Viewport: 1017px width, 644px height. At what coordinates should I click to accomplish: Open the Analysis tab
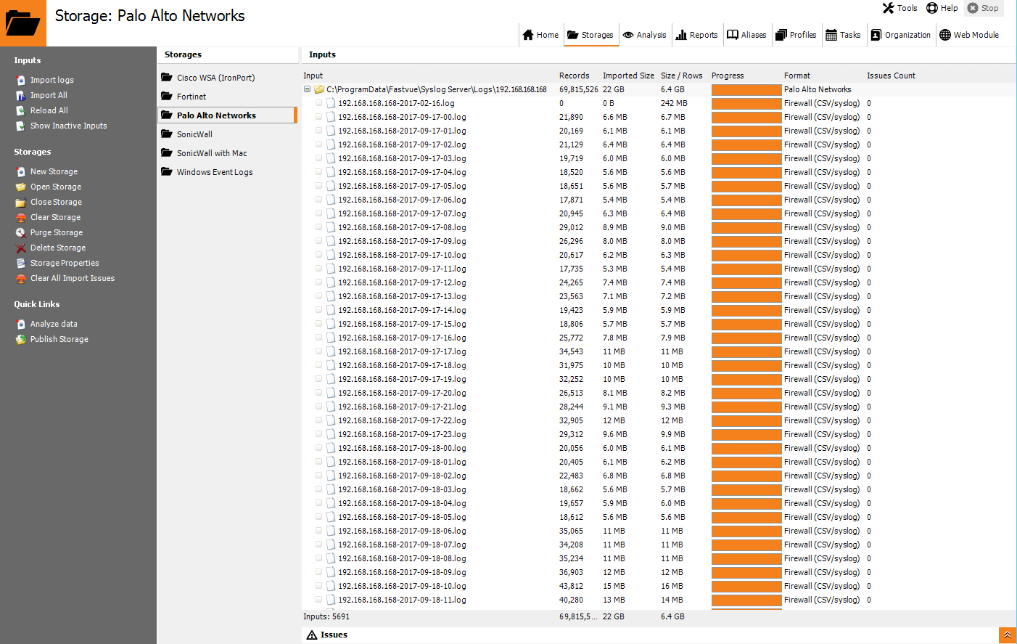644,35
